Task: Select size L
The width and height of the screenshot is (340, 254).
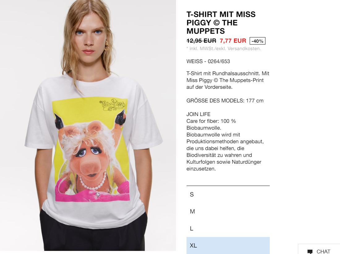Action: [x=228, y=228]
